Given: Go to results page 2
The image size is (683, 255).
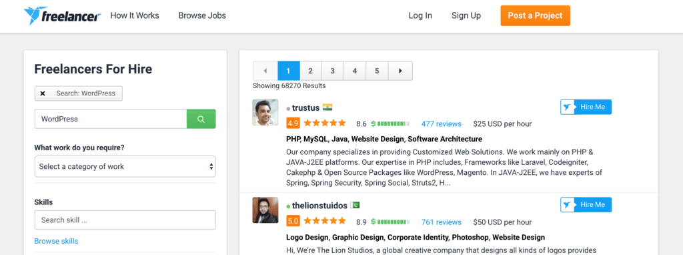Looking at the screenshot, I should [311, 71].
